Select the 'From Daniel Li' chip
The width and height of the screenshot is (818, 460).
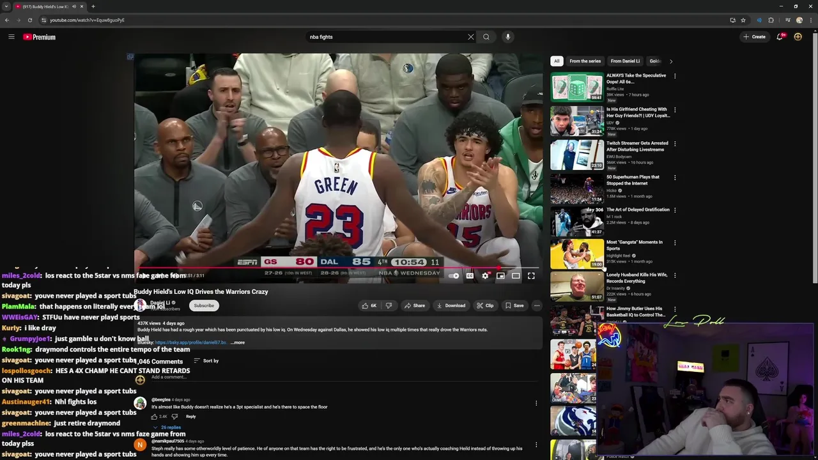point(625,61)
